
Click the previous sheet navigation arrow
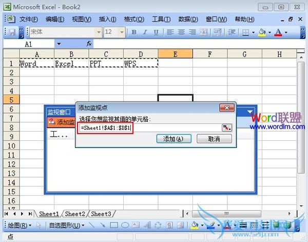pyautogui.click(x=14, y=214)
